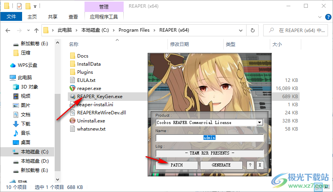Select the EULA.txt text file
This screenshot has width=333, height=192.
point(86,80)
